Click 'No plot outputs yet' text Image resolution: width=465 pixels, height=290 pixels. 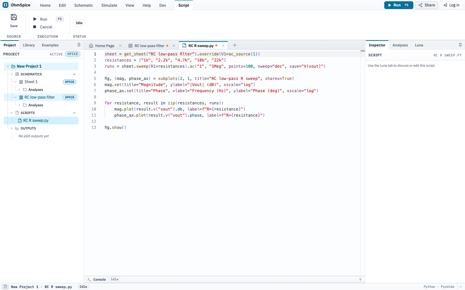coord(34,136)
